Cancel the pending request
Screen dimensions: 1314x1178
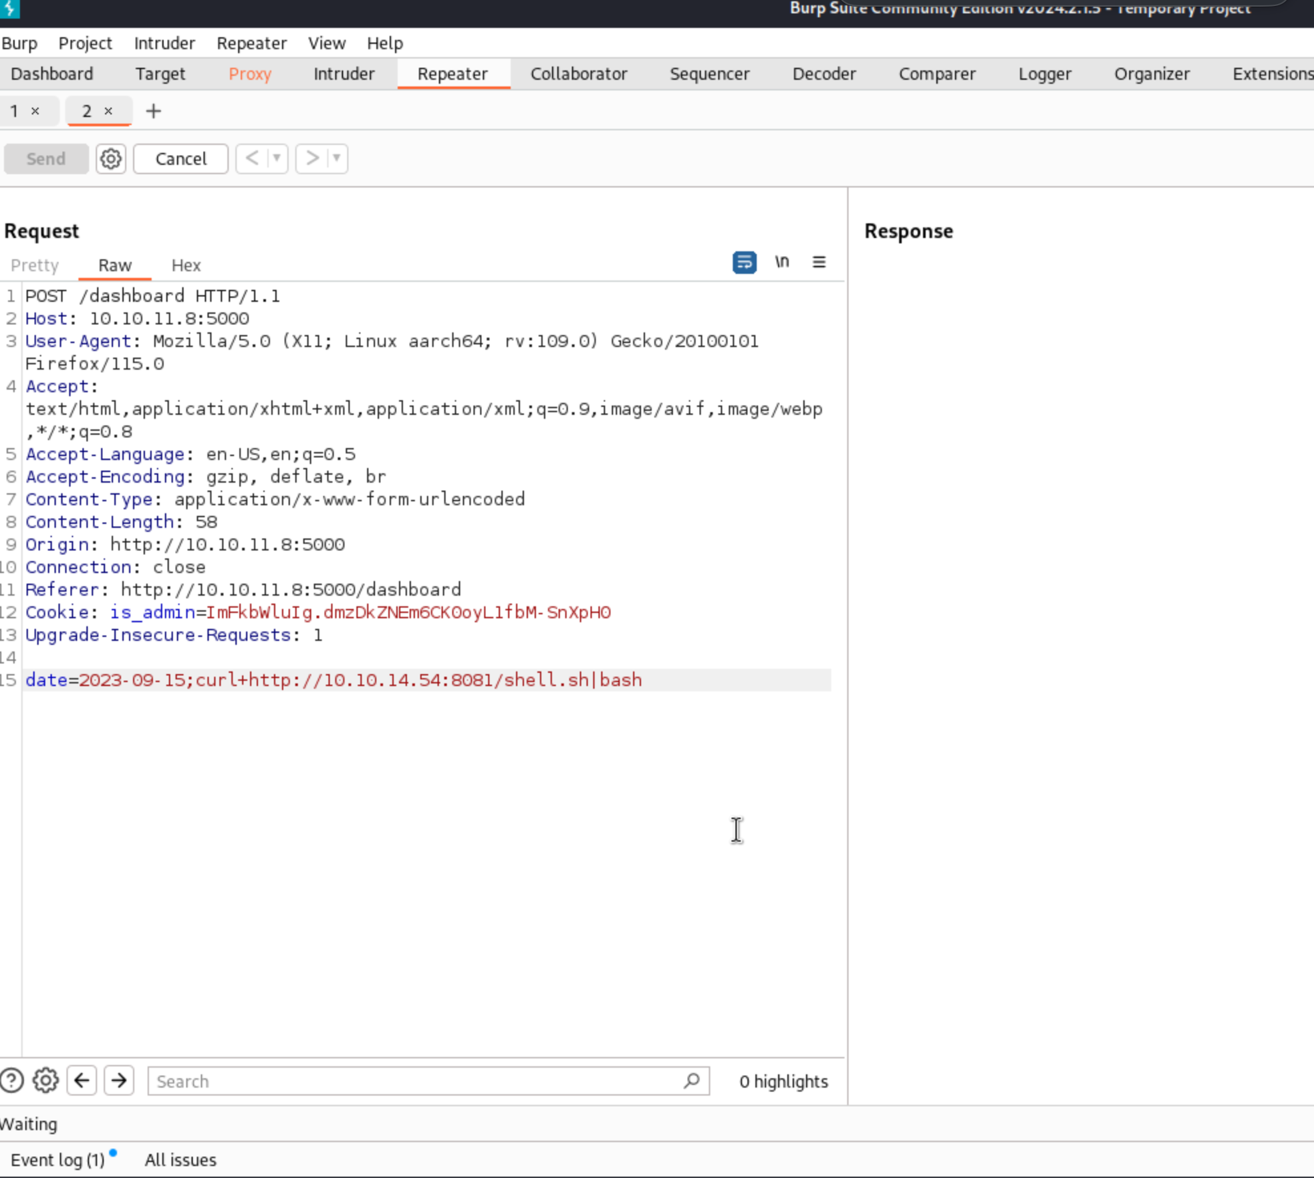pyautogui.click(x=181, y=159)
